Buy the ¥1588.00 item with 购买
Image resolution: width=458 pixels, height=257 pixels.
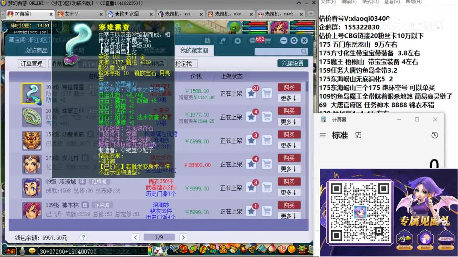pyautogui.click(x=289, y=87)
